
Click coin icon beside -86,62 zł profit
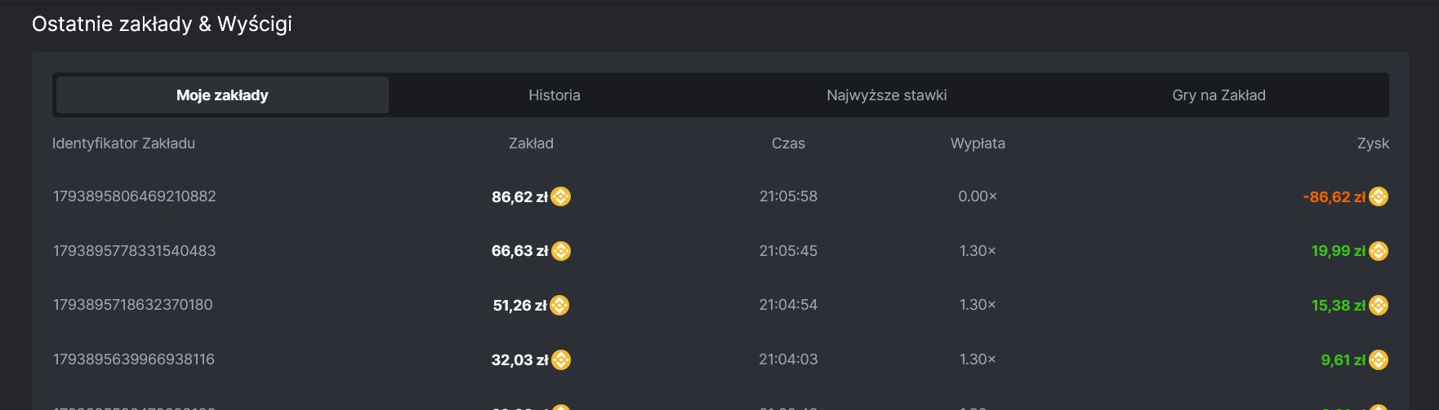click(x=1379, y=196)
